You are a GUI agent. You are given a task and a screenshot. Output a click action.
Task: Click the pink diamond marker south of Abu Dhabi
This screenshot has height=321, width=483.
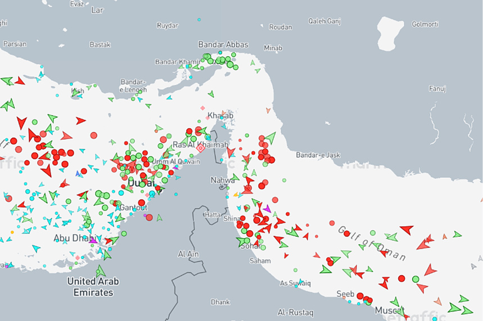point(78,258)
